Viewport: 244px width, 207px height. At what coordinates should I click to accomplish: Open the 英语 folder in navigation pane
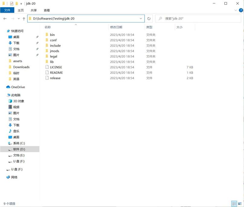tap(16, 79)
